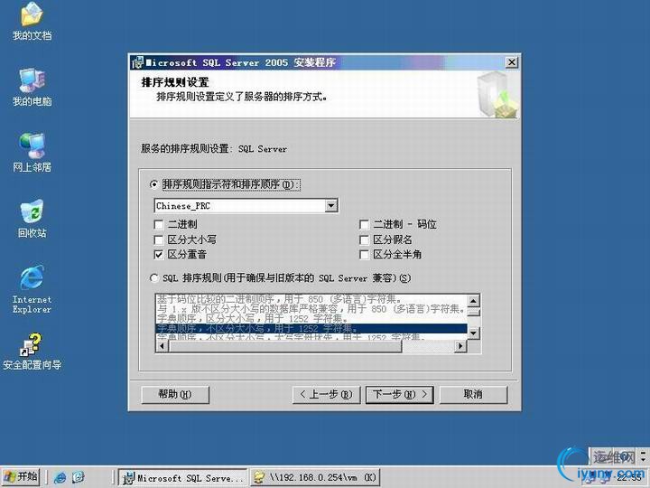This screenshot has height=488, width=650.
Task: Close the SQL Server 2005 setup dialog
Action: coord(512,62)
